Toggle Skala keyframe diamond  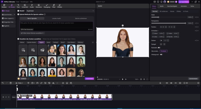(x=197, y=17)
